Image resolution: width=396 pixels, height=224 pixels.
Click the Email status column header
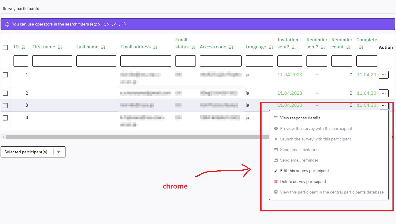click(x=181, y=43)
